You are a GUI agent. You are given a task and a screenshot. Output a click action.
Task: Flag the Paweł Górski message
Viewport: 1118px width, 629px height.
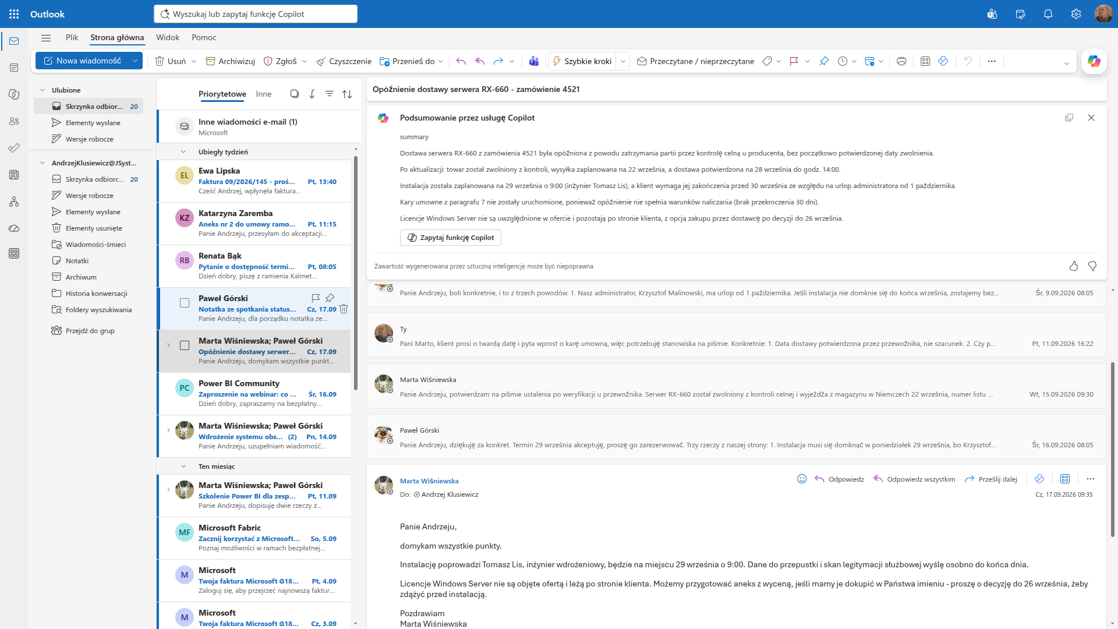point(316,298)
